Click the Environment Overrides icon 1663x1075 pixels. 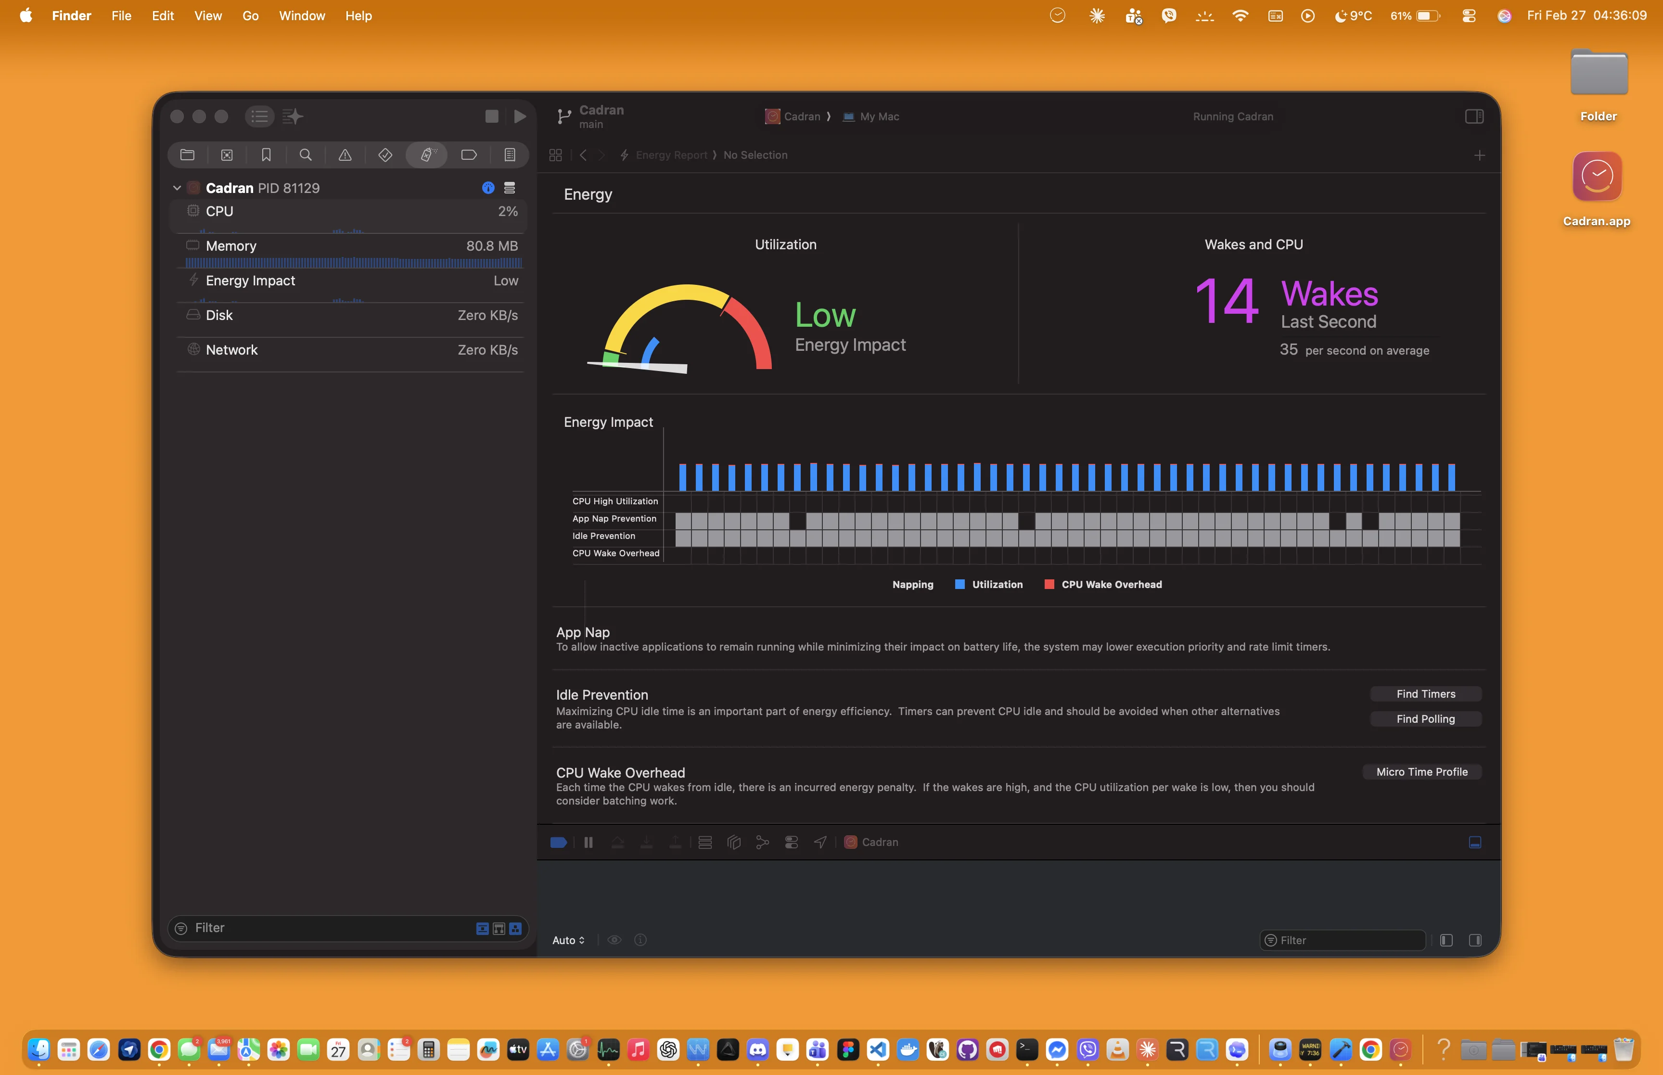point(792,843)
